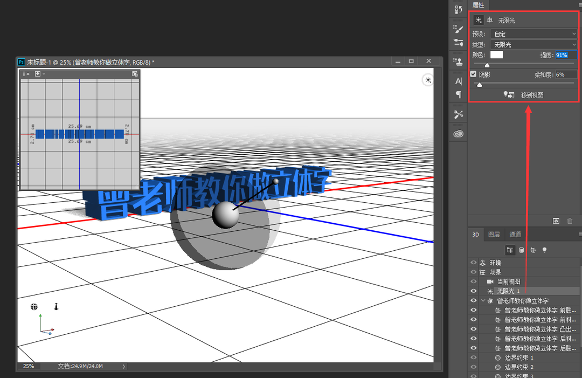Click the 柔和度 softness slider handle
The width and height of the screenshot is (582, 378).
coord(479,85)
